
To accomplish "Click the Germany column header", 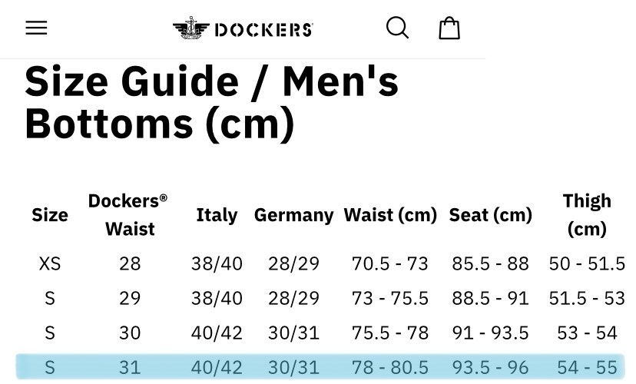I will pyautogui.click(x=293, y=215).
